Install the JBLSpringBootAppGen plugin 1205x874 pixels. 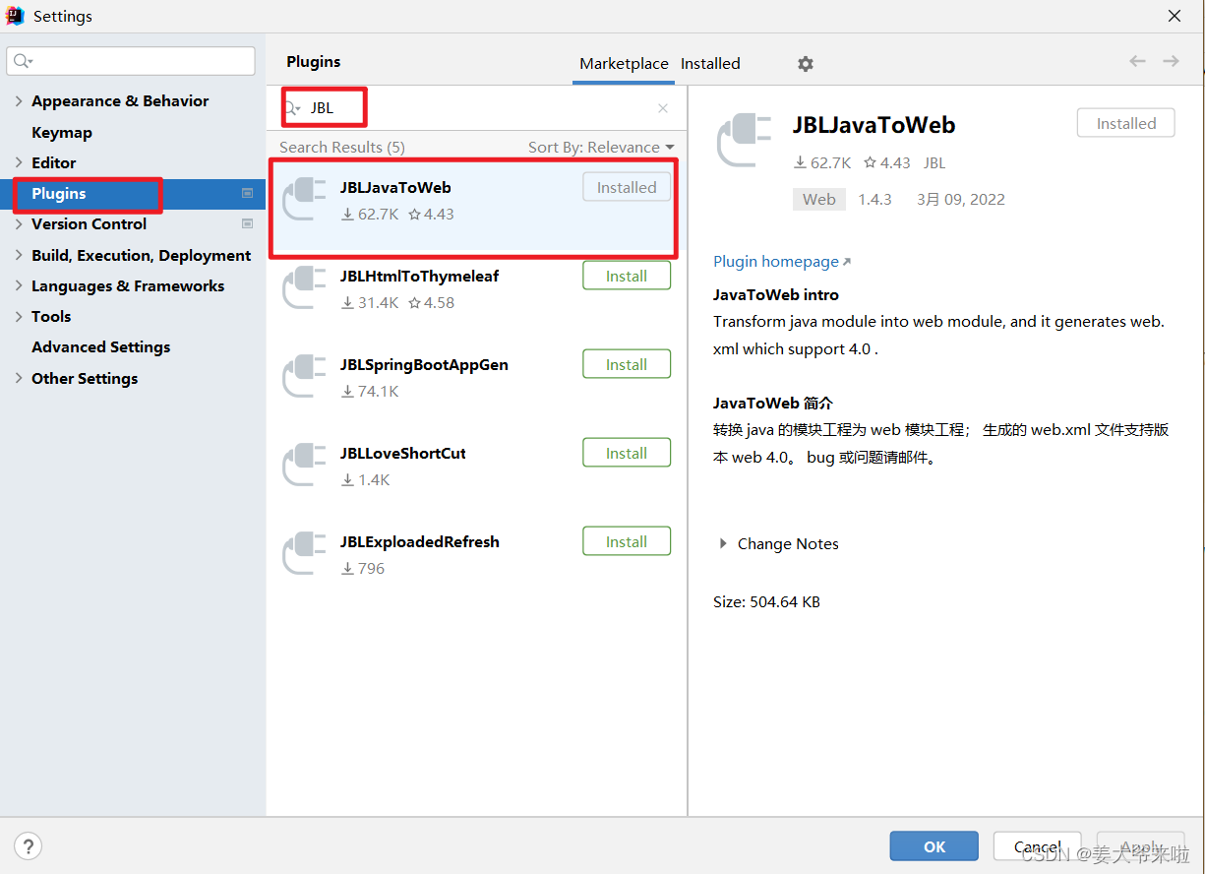pos(627,364)
